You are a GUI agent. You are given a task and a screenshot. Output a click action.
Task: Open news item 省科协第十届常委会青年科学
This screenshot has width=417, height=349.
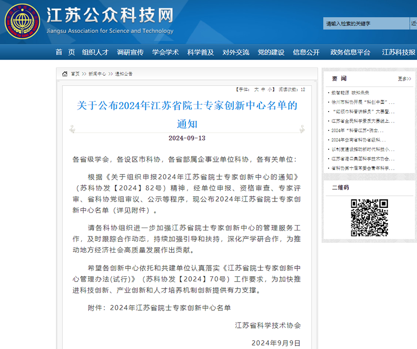click(x=363, y=168)
